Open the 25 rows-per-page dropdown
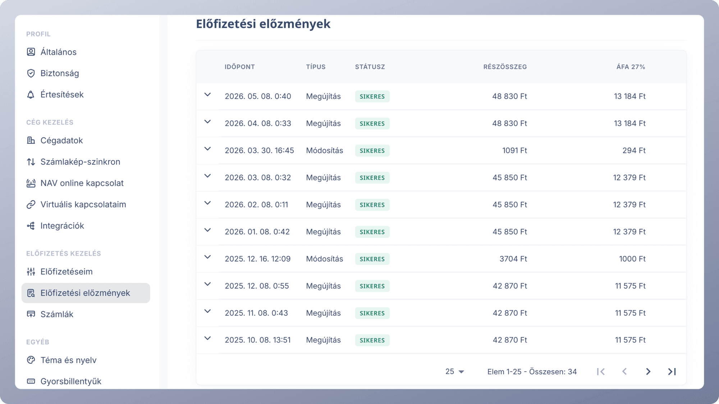 coord(455,372)
